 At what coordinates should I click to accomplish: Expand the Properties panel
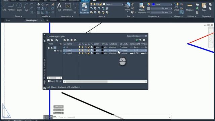(154, 16)
